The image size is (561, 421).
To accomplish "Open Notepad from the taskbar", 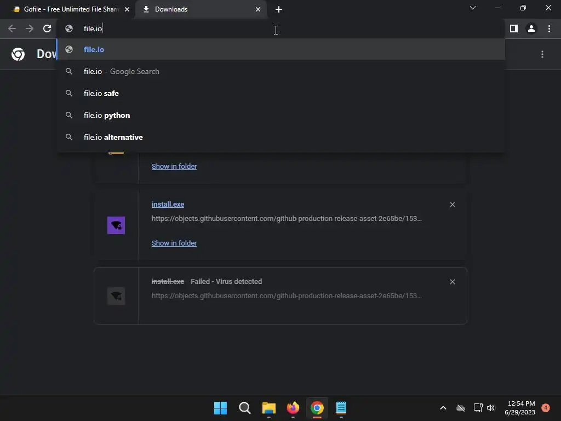I will [x=341, y=408].
